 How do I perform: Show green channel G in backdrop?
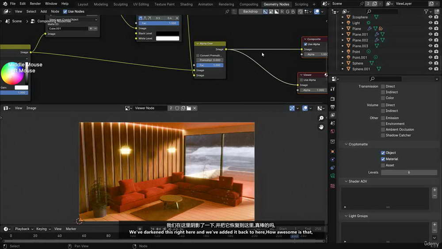pyautogui.click(x=288, y=11)
